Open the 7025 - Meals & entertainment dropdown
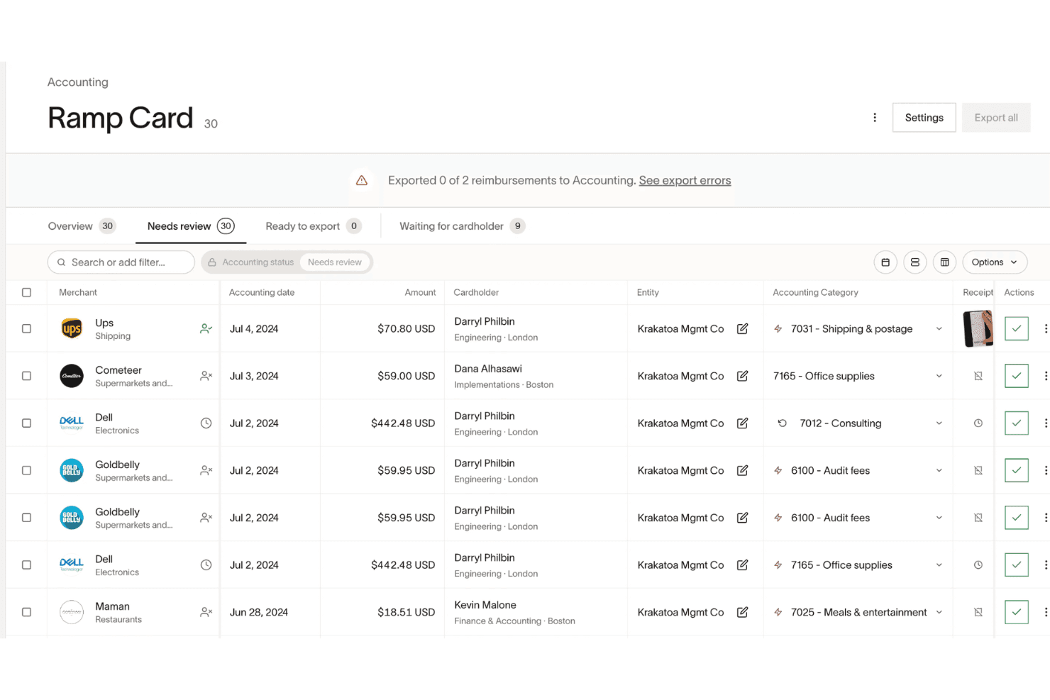Screen dimensions: 1050x700 (x=939, y=612)
